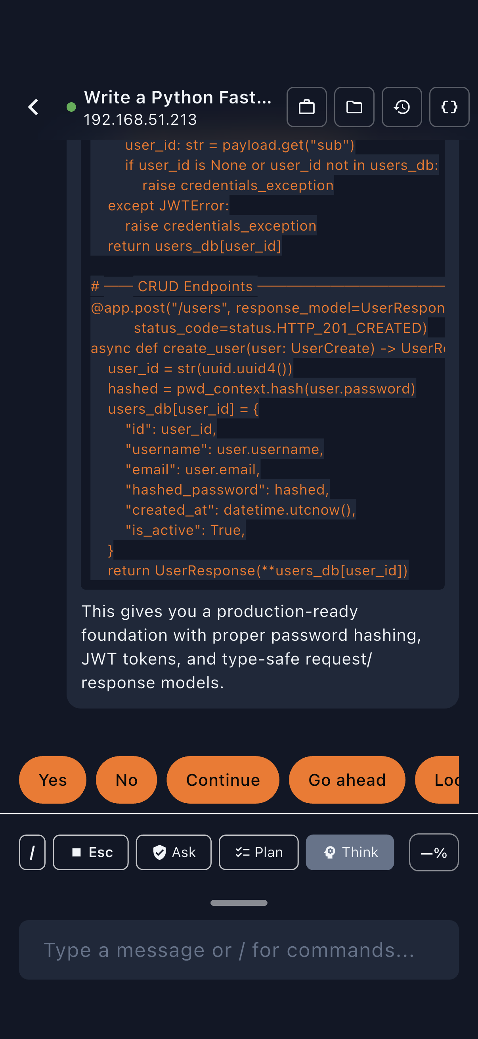
Task: Tap the Yes quick reply button
Action: [53, 780]
